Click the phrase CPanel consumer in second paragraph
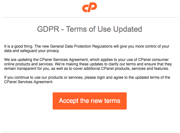The image size is (180, 133). (154, 60)
